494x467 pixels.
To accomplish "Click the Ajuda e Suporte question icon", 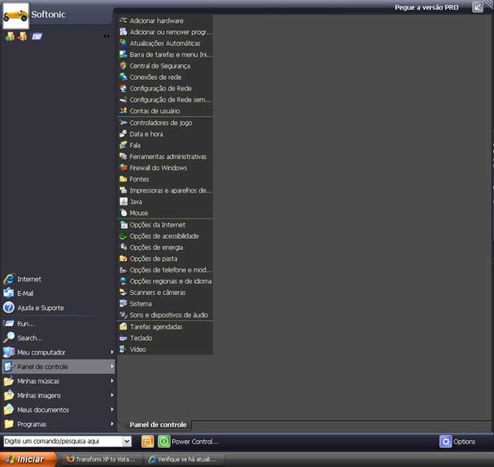I will [9, 308].
